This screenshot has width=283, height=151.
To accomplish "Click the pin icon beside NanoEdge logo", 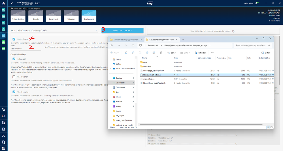I will (12, 3).
